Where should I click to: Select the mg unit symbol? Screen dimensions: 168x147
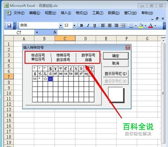86,74
